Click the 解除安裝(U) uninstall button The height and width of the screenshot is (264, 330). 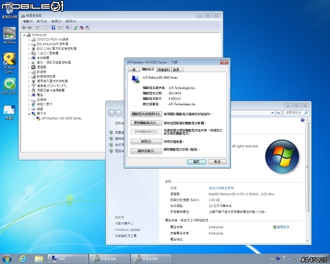(146, 151)
